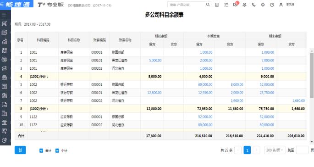Open the bar chart growth sidebar module

(4, 41)
